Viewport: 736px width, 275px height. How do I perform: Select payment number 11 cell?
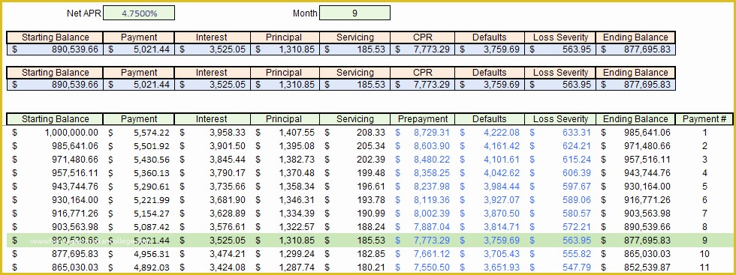(704, 268)
